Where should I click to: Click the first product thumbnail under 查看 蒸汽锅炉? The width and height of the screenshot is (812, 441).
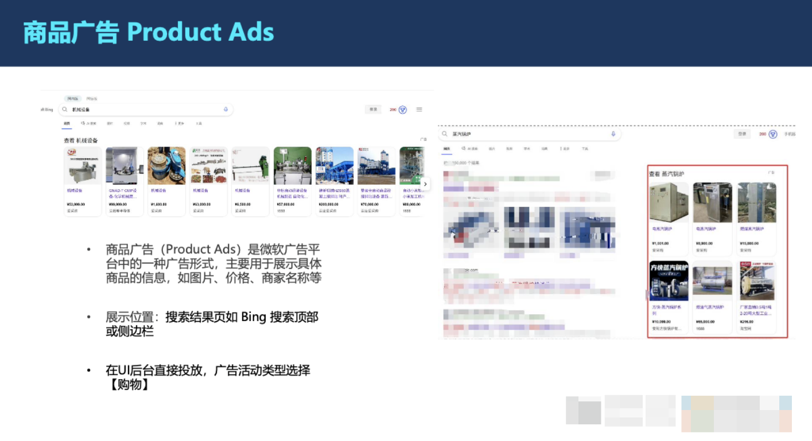click(669, 202)
